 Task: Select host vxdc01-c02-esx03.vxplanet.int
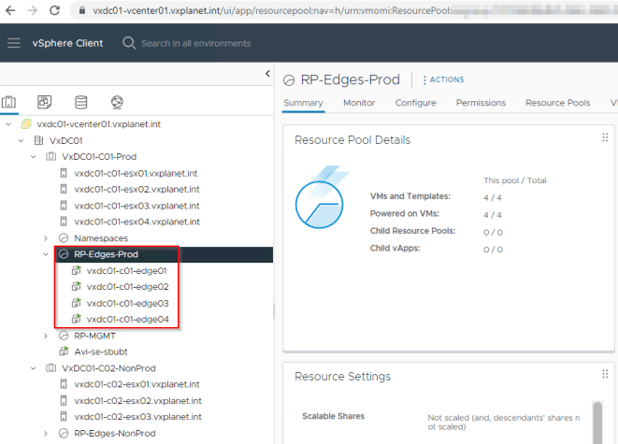coord(137,417)
